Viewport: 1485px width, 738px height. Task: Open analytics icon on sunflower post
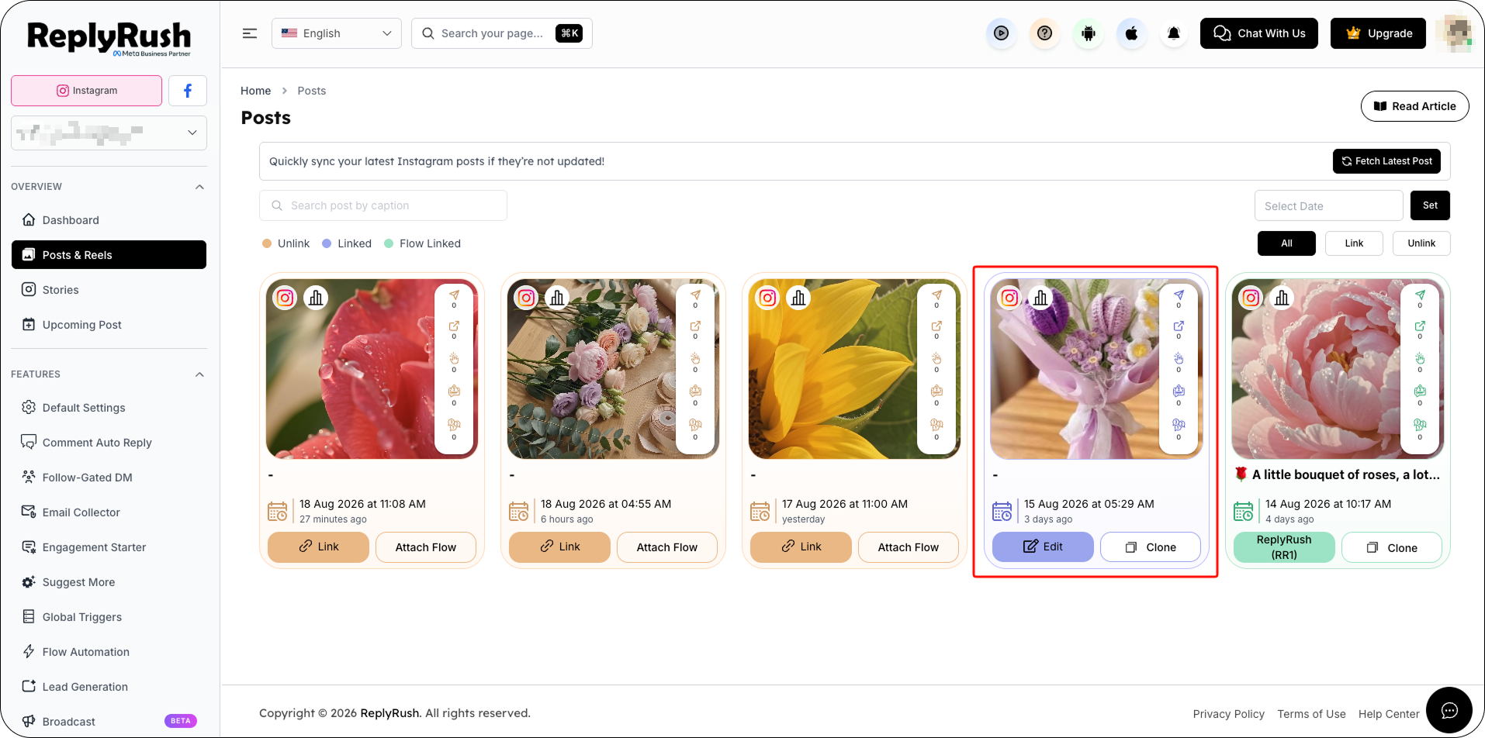coord(798,298)
